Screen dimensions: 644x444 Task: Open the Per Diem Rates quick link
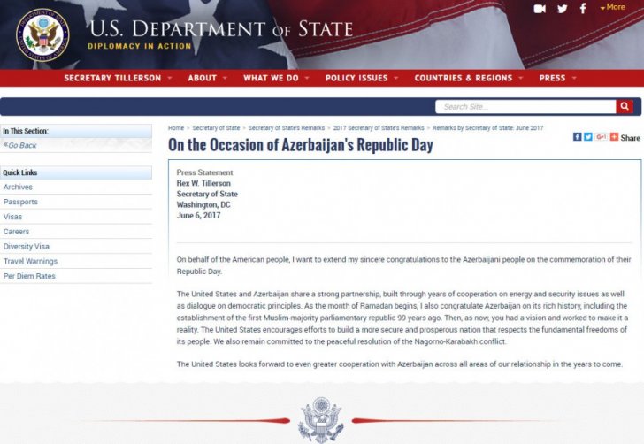pyautogui.click(x=29, y=276)
